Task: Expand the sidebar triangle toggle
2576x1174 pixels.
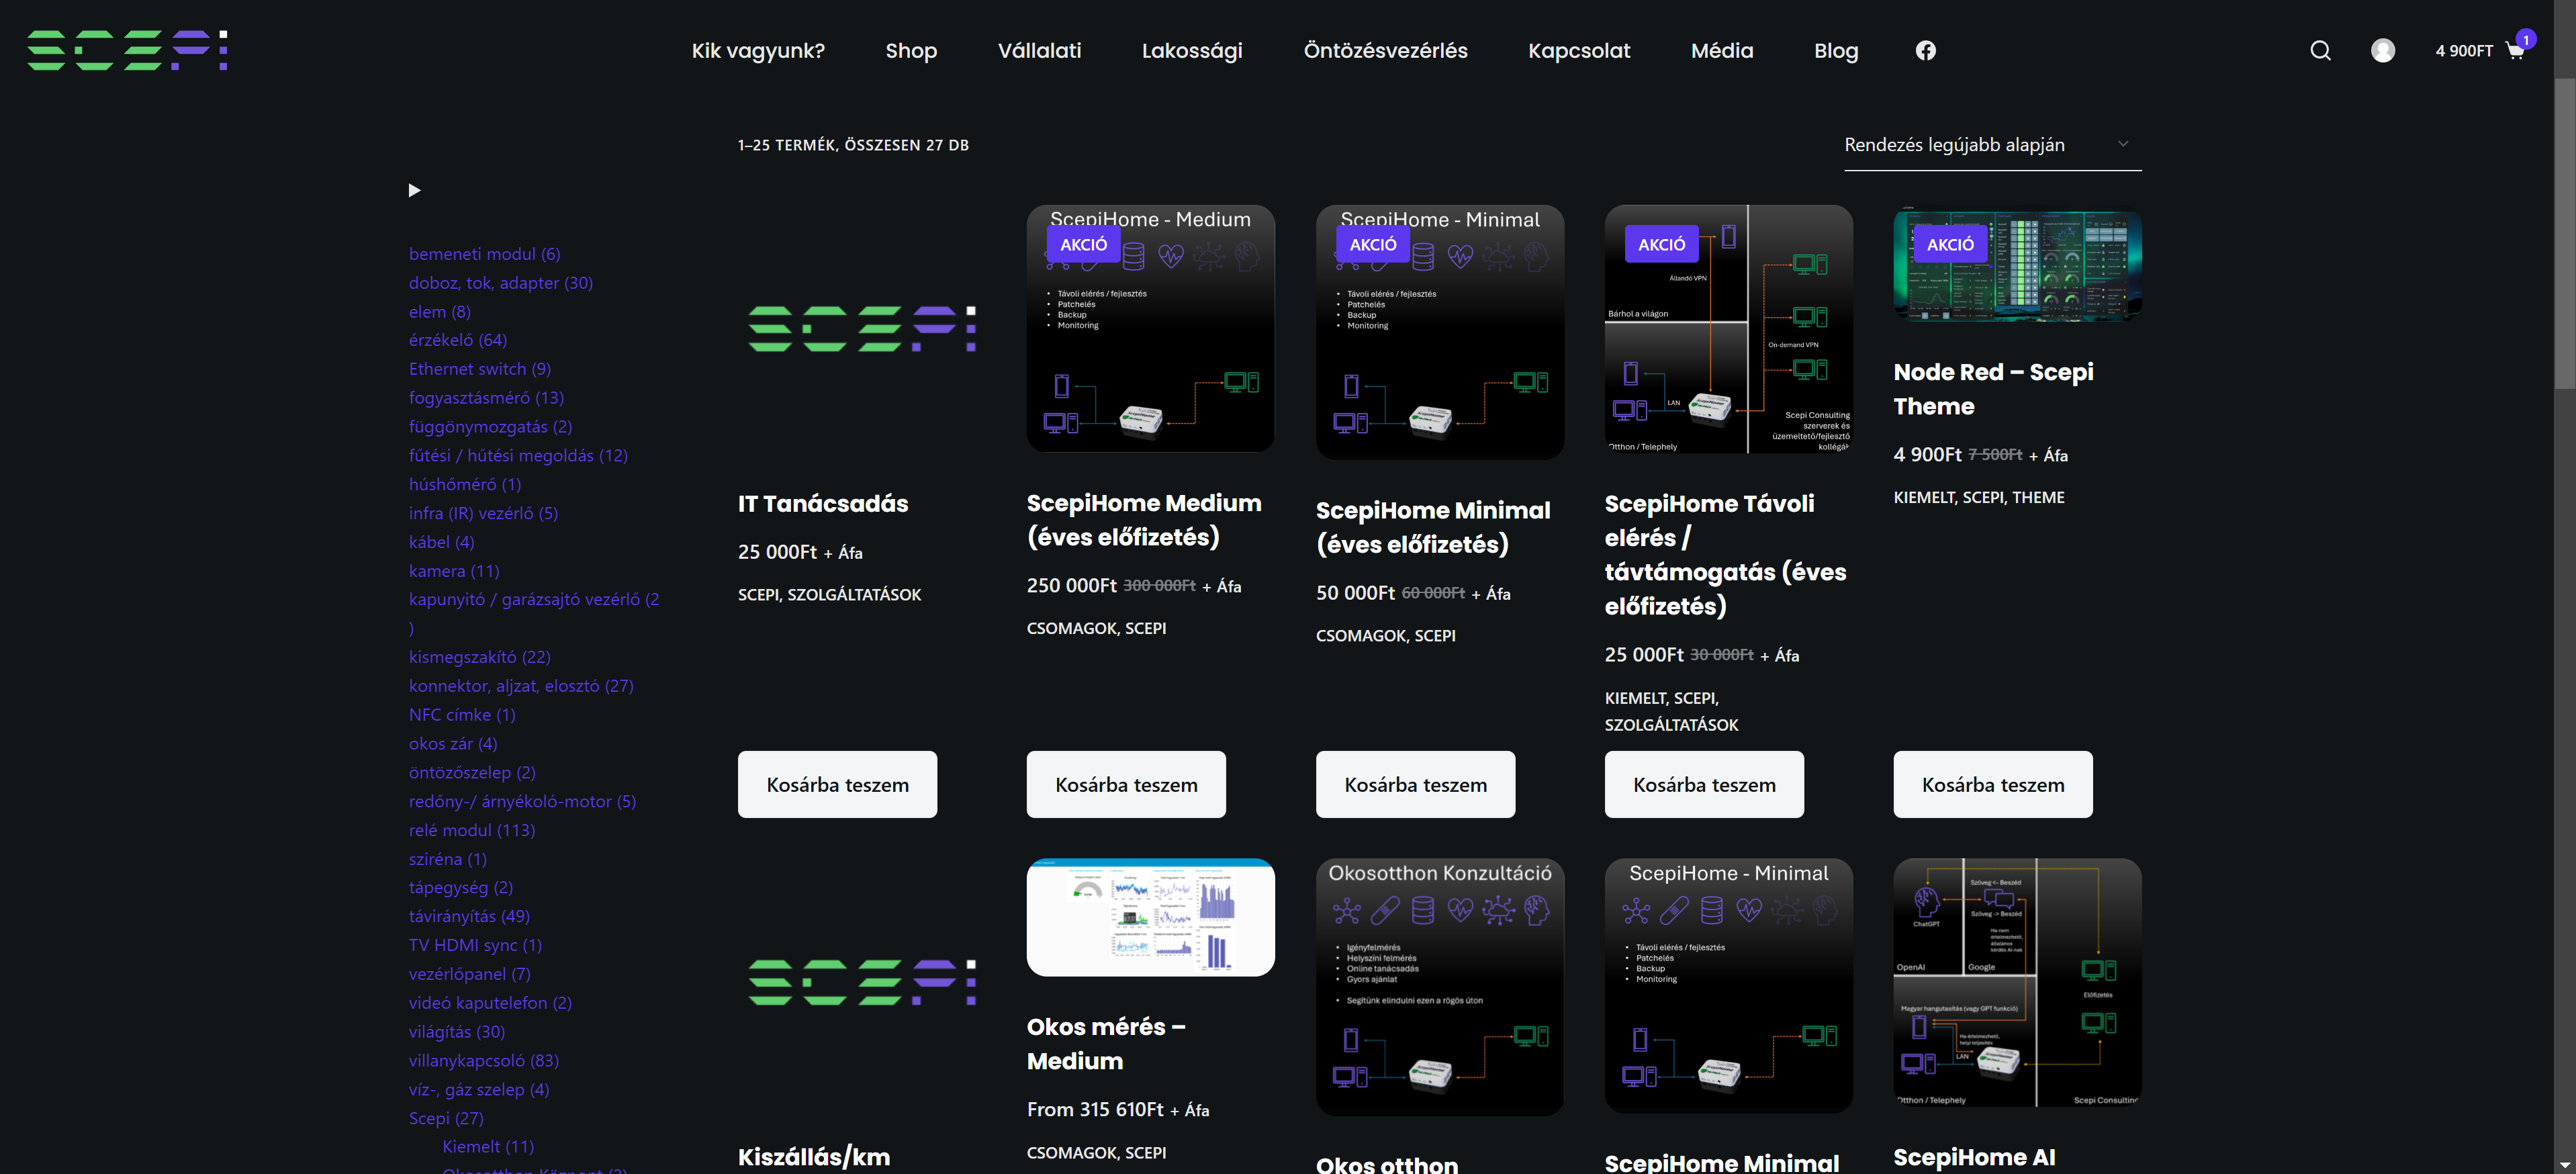Action: pos(414,190)
